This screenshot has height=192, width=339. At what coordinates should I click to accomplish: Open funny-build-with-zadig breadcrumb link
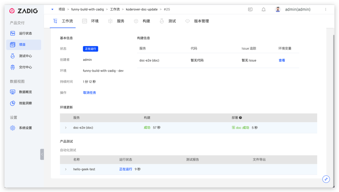[x=87, y=9]
